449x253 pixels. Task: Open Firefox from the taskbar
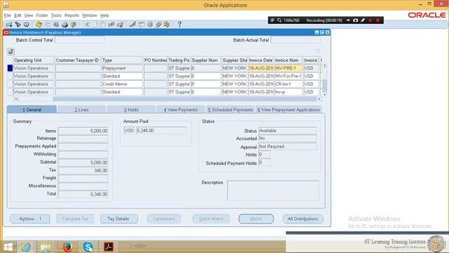[67, 247]
